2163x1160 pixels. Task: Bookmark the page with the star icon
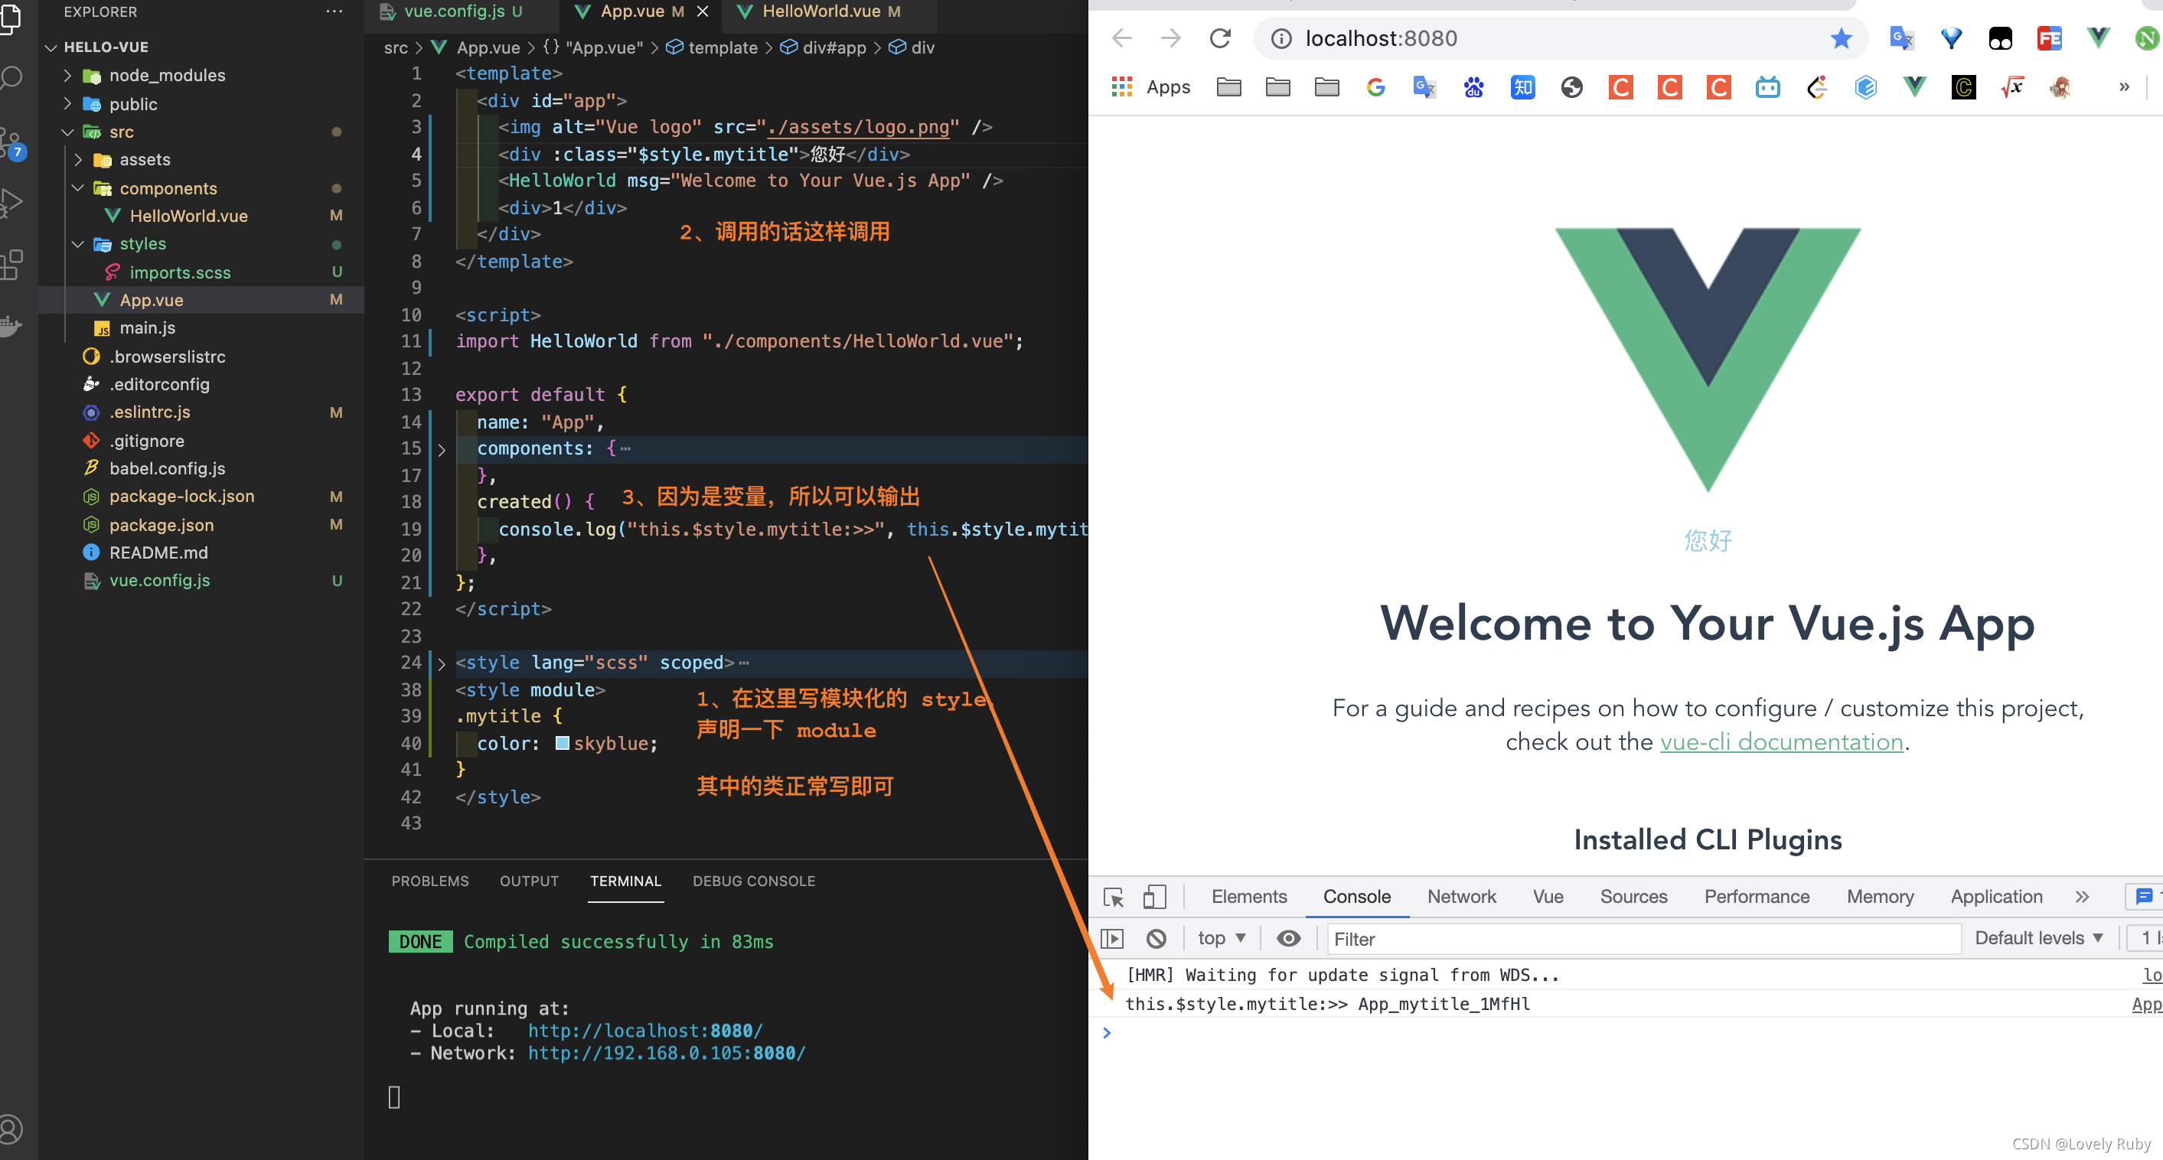[x=1841, y=38]
